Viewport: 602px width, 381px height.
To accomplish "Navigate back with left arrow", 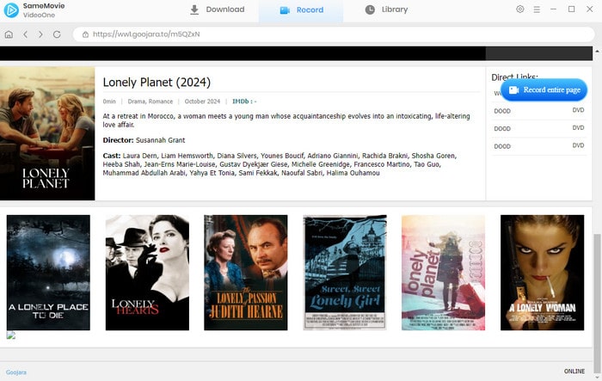I will coord(25,34).
